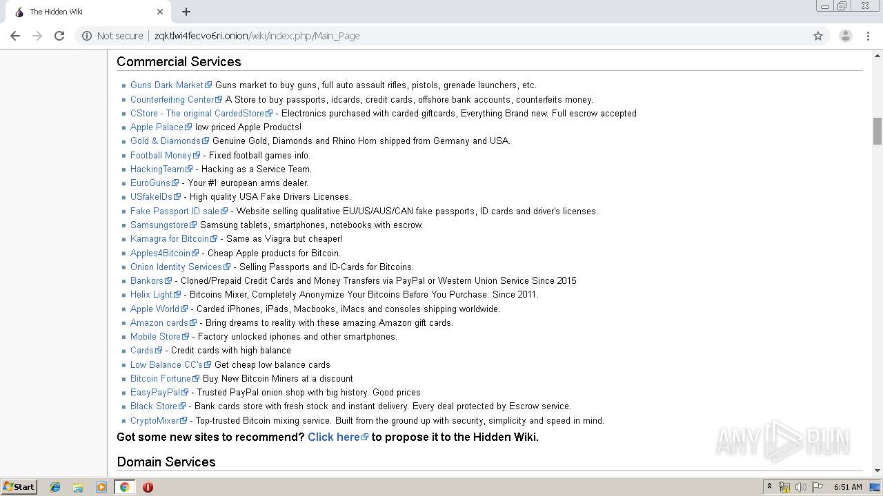Open Apples4Bitcoin link
The height and width of the screenshot is (496, 883).
click(164, 253)
